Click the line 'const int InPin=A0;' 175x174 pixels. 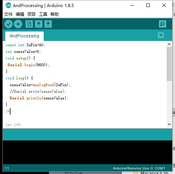coord(25,45)
